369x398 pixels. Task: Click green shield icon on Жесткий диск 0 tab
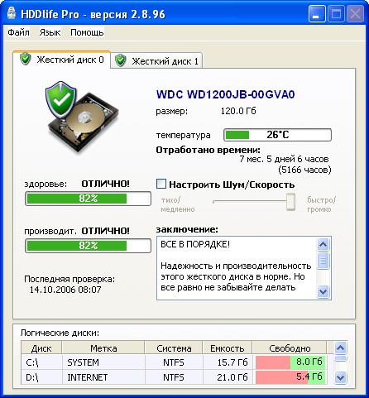[26, 59]
